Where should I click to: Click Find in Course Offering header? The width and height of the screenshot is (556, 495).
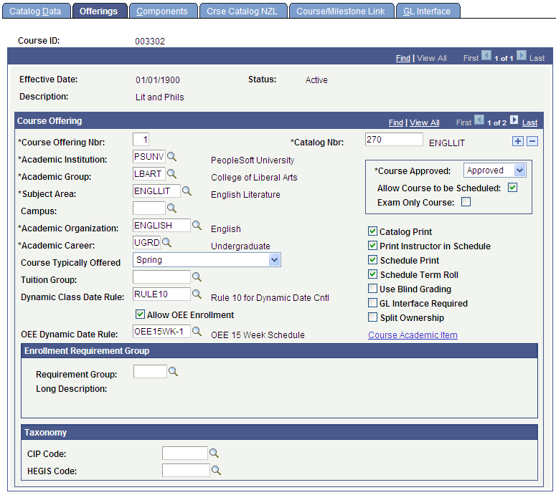(x=396, y=122)
